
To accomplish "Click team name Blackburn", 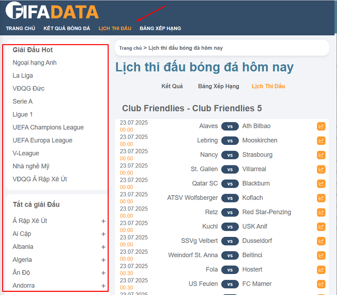I will [x=256, y=183].
